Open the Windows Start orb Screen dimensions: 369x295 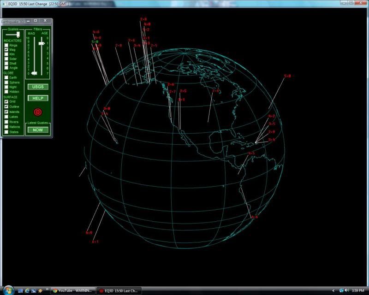[x=8, y=290]
